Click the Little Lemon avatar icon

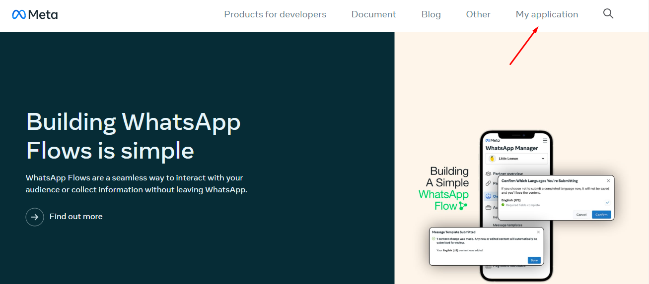[492, 159]
